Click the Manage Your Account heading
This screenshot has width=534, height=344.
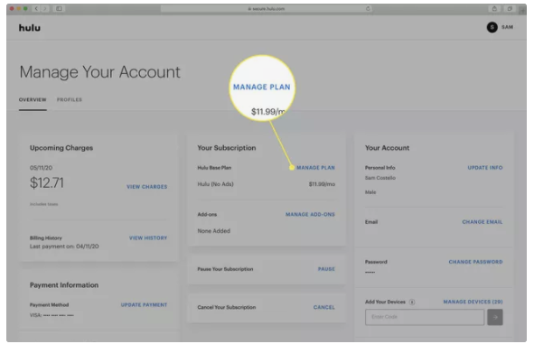(99, 72)
